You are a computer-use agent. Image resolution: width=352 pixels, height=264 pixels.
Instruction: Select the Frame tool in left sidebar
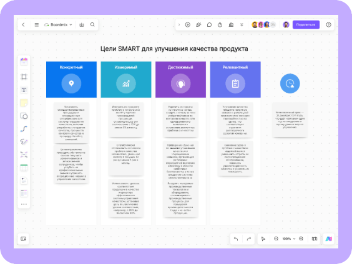pyautogui.click(x=24, y=77)
